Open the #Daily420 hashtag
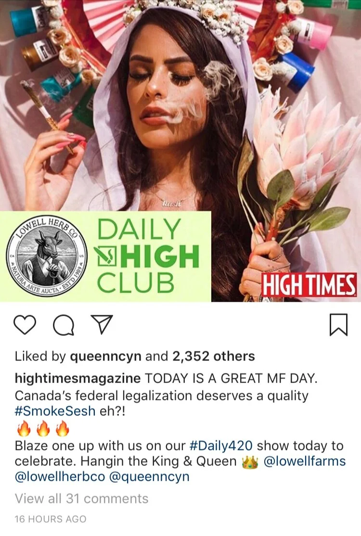 point(220,446)
